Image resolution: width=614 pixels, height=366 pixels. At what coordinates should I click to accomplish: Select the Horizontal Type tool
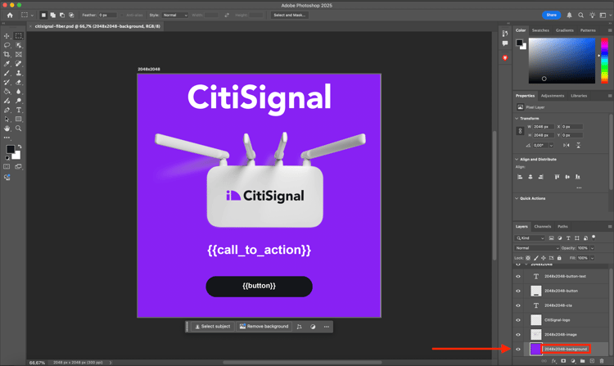click(x=19, y=110)
